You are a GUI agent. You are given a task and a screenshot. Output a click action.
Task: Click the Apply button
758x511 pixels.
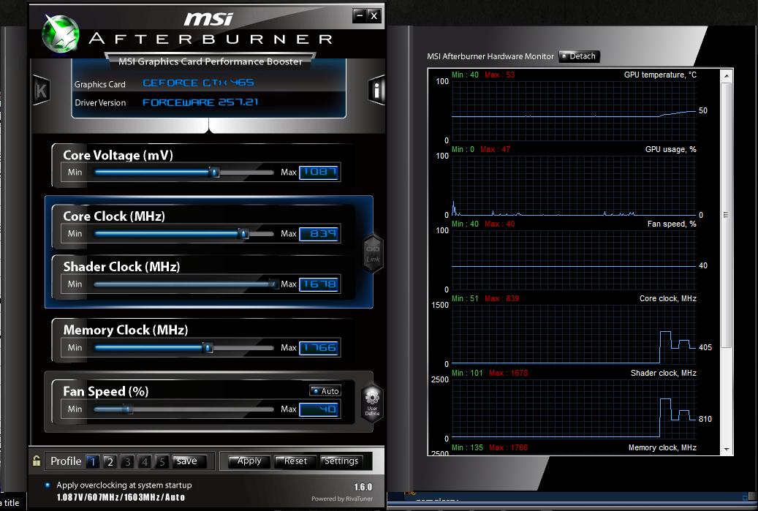pyautogui.click(x=249, y=461)
